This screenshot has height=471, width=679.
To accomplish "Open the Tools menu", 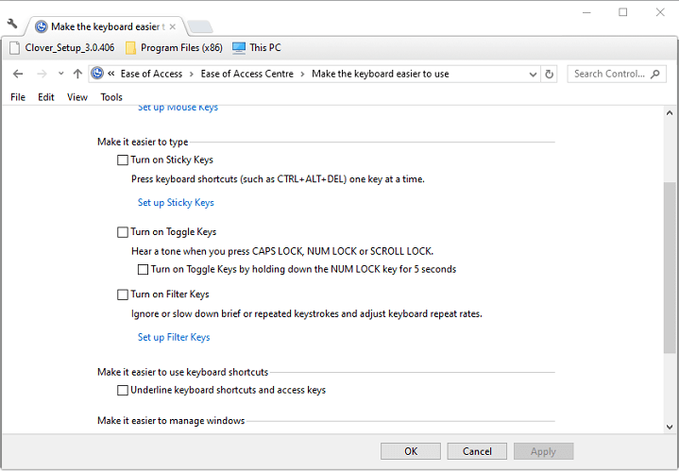I will click(111, 97).
